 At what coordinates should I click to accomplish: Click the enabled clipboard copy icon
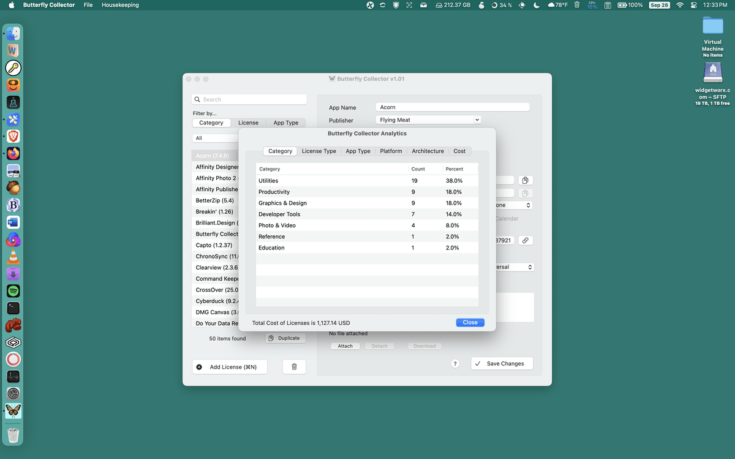tap(526, 180)
